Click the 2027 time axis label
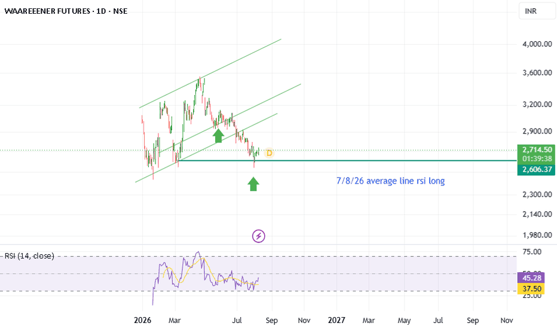This screenshot has height=329, width=557. [336, 321]
